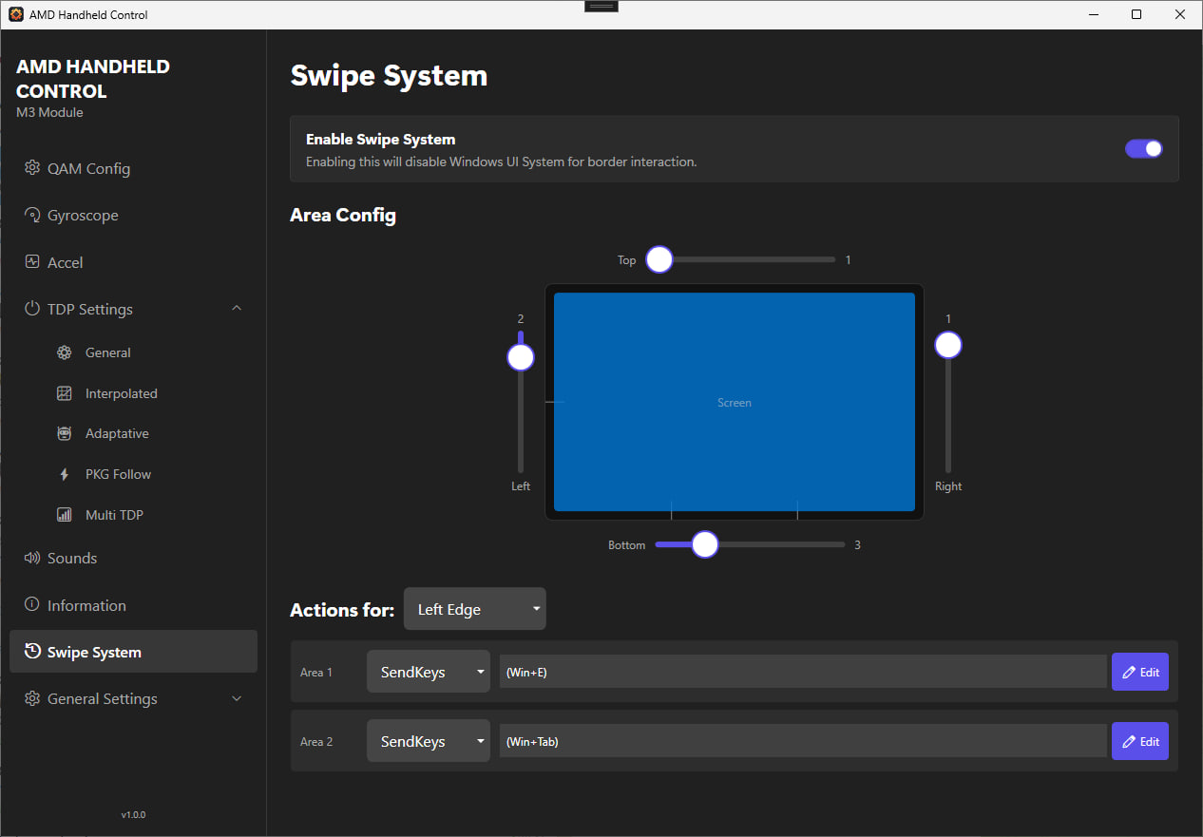Open the Accel menu item
1203x837 pixels.
(x=133, y=262)
